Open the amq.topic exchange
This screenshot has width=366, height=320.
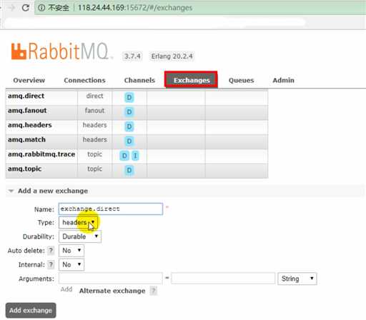click(25, 169)
